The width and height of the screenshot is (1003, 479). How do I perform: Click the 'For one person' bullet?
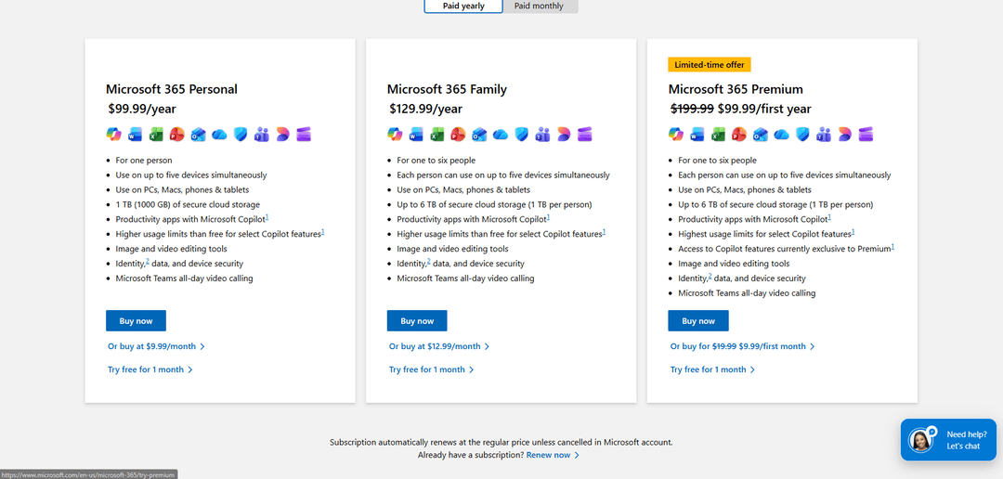click(144, 161)
